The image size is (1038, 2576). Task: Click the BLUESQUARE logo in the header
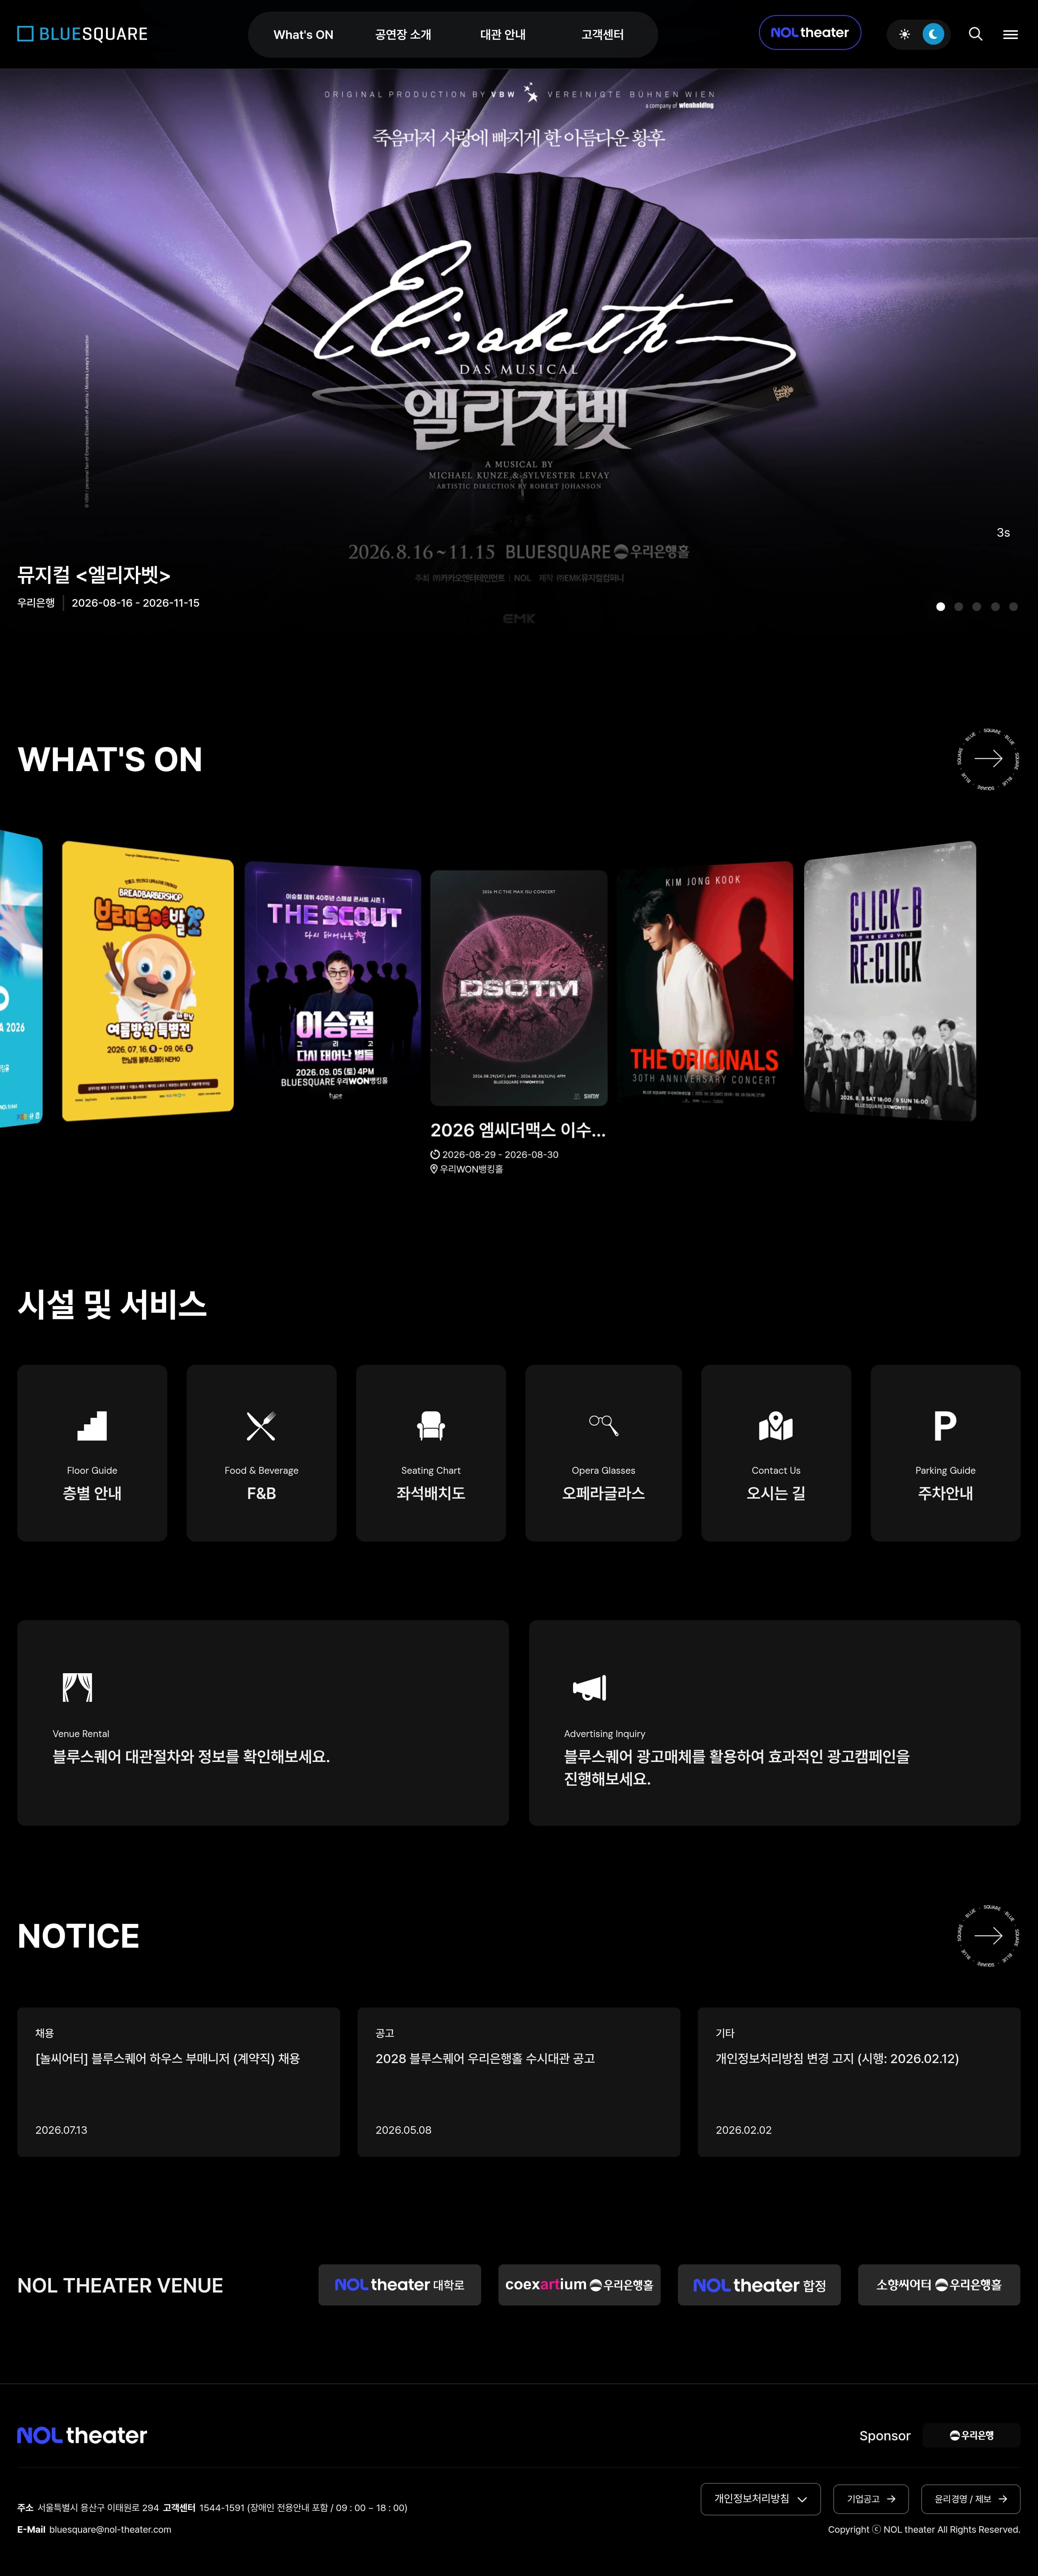click(82, 34)
